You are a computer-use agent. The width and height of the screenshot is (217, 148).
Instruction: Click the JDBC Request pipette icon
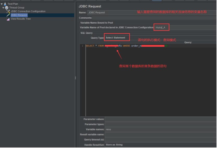click(x=8, y=15)
